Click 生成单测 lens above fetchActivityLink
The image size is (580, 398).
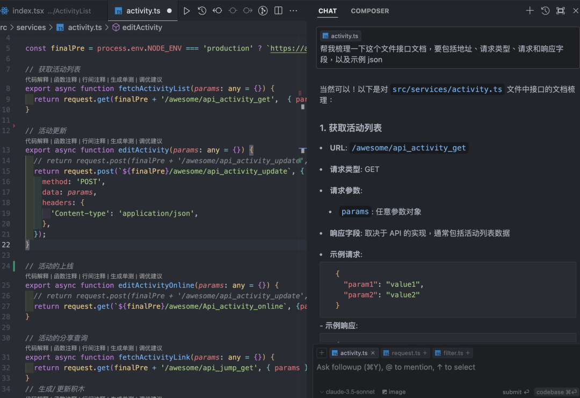click(x=122, y=348)
